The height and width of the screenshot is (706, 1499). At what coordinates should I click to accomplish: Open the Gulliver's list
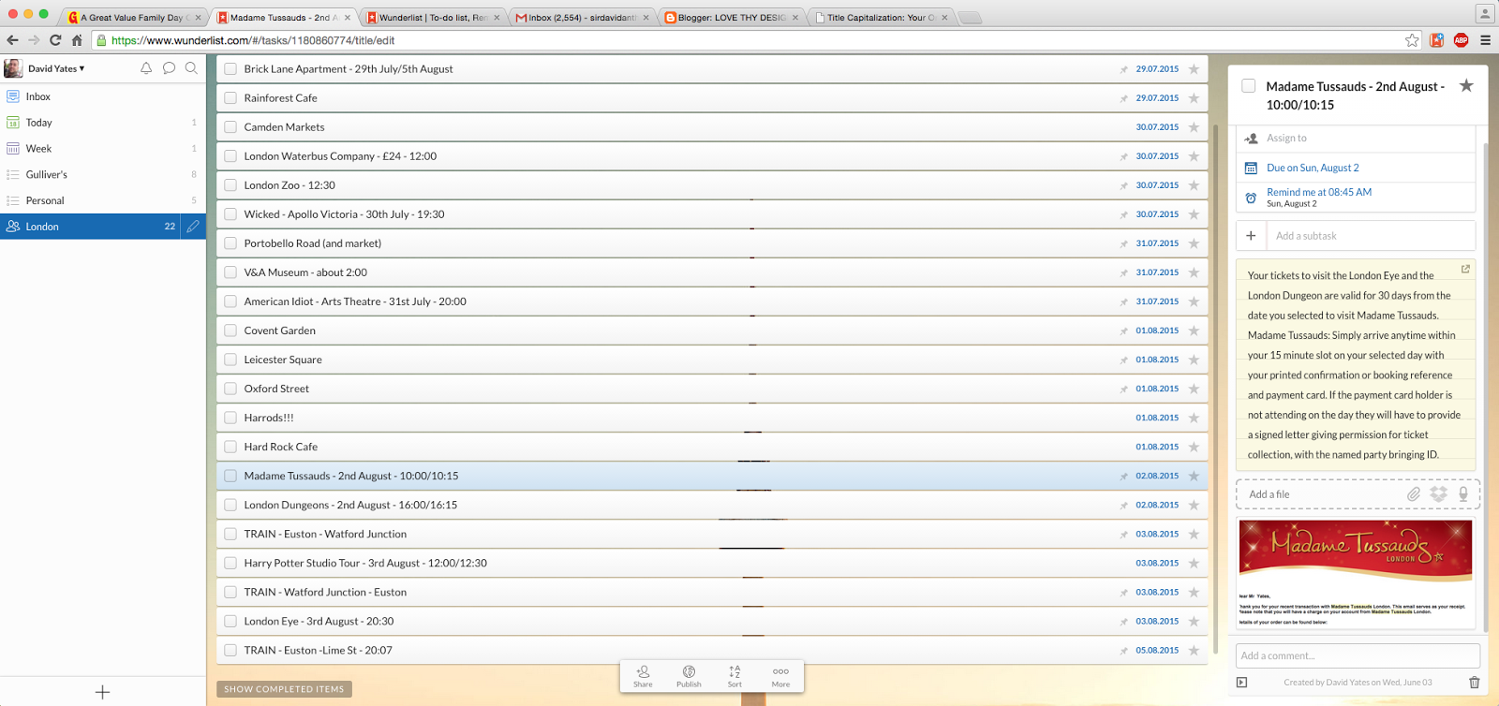(x=103, y=175)
